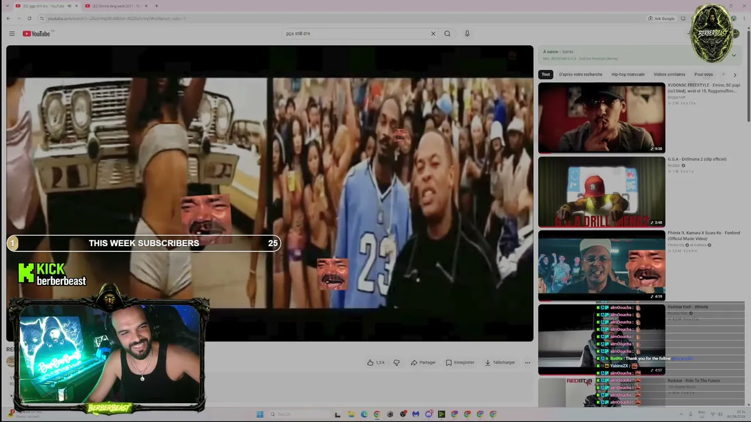
Task: Go back with the browser arrow
Action: coord(8,18)
